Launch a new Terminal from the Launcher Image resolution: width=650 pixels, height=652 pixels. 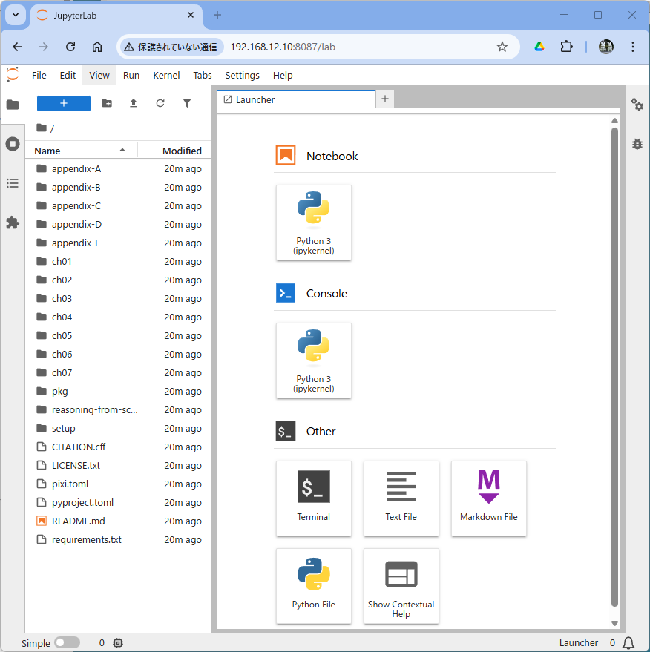pyautogui.click(x=313, y=498)
